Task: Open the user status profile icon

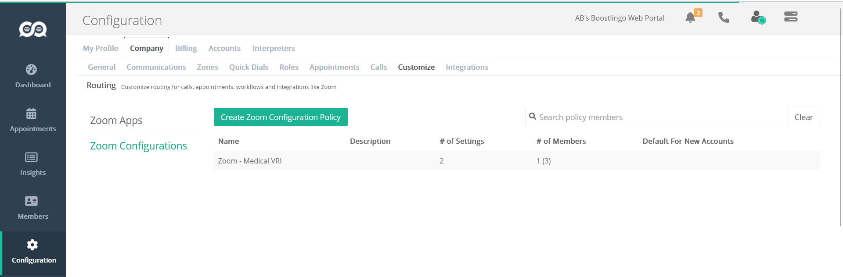Action: 758,17
